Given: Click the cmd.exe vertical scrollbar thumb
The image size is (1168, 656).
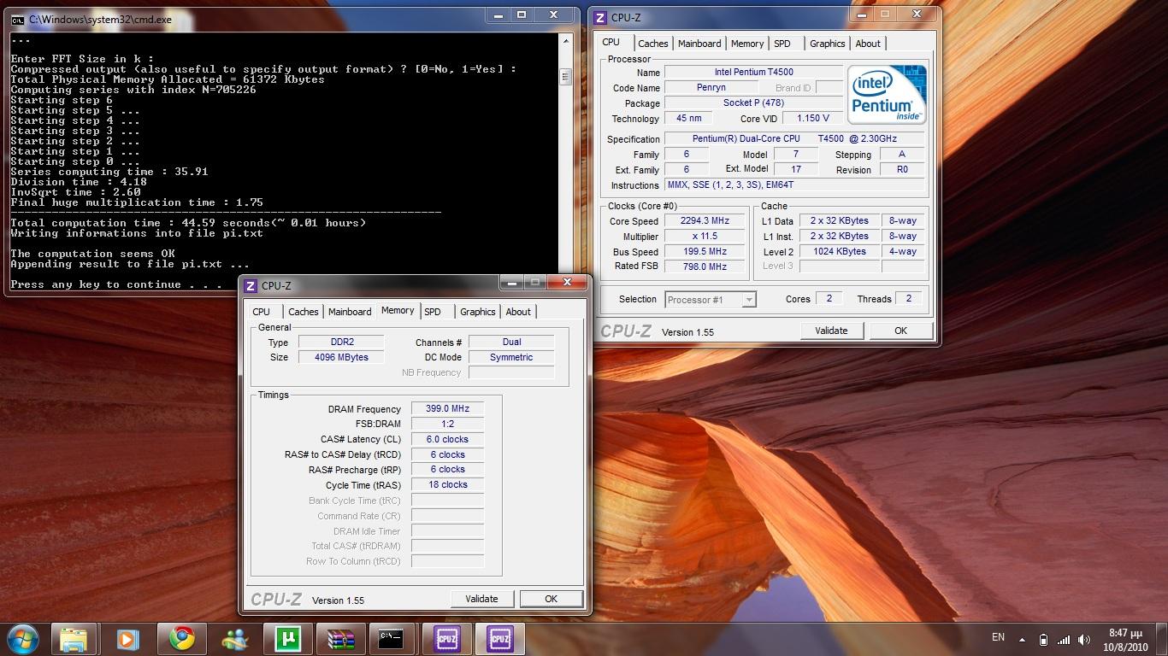Looking at the screenshot, I should click(x=564, y=77).
